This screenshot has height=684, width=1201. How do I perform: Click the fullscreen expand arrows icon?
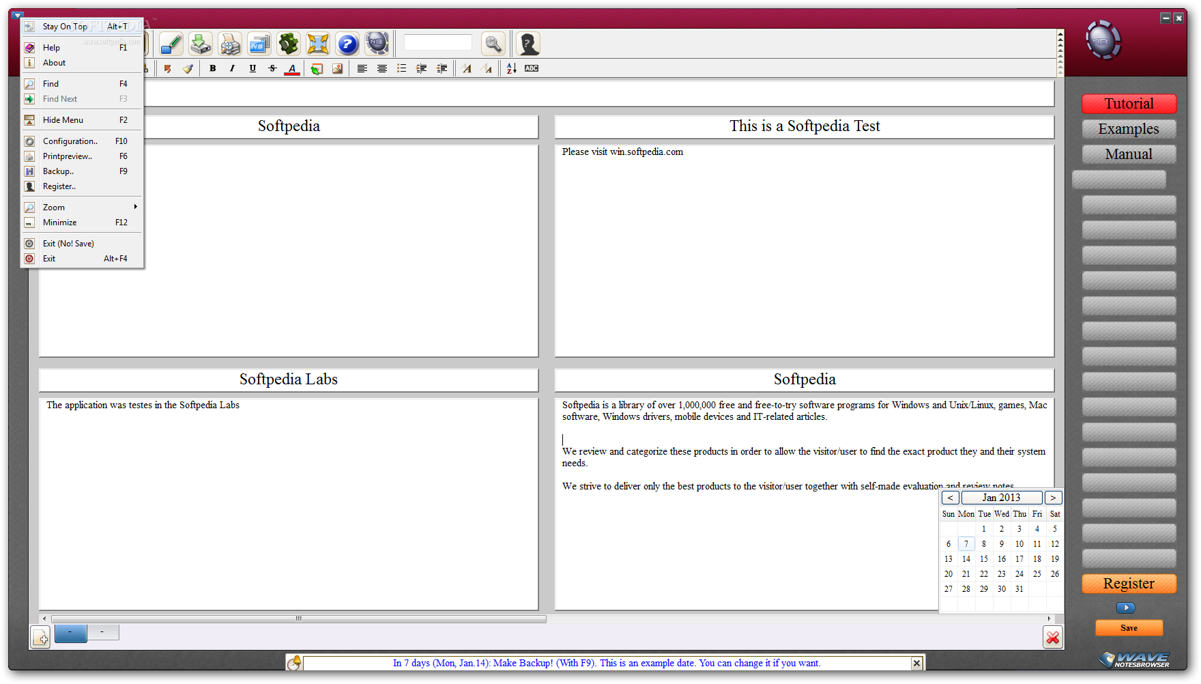pos(318,44)
